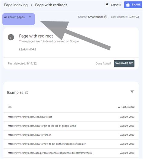Viewport: 143px width, 159px height.
Task: Open the how-to/rank-in- URL row
Action: click(71, 135)
